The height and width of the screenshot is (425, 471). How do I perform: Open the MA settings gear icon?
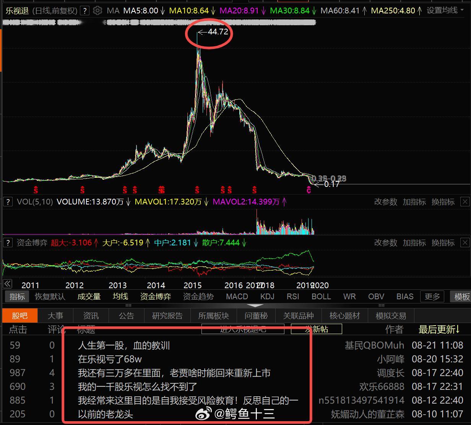click(x=97, y=10)
